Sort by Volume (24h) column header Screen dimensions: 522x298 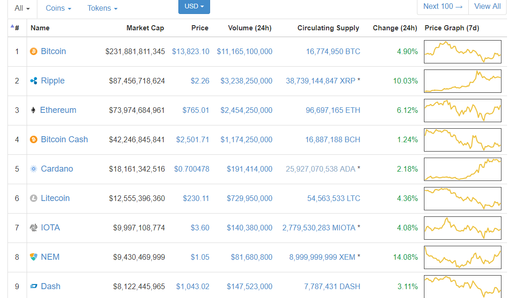(x=250, y=28)
